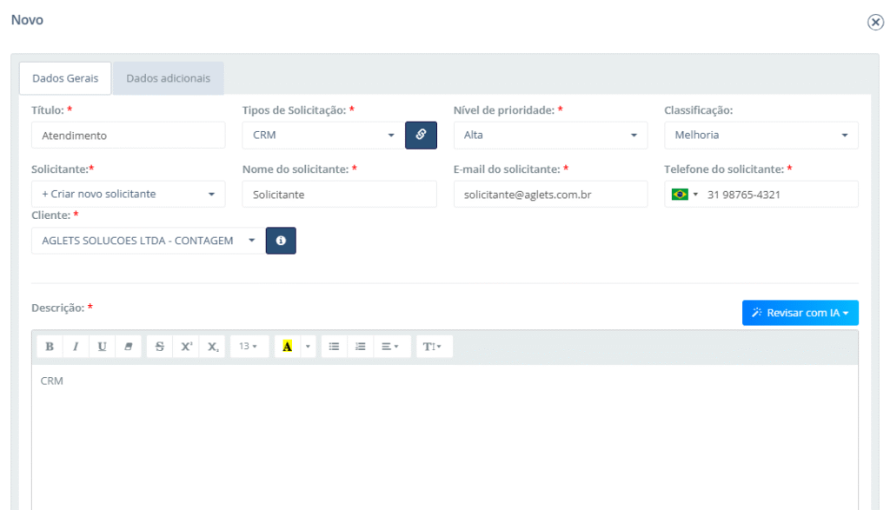Switch to the Dados adicionais tab
Image resolution: width=890 pixels, height=510 pixels.
coord(168,78)
